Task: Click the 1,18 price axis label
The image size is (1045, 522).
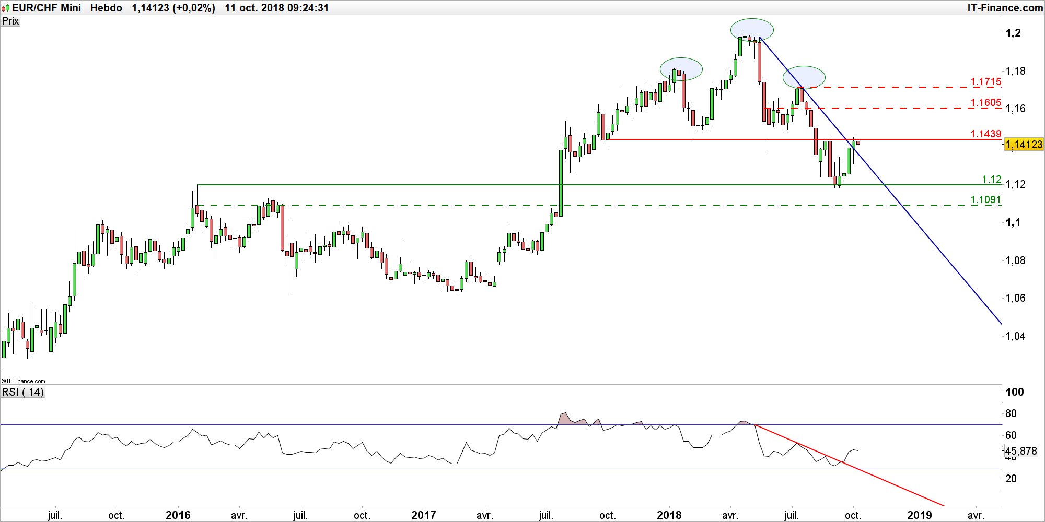Action: point(1016,71)
